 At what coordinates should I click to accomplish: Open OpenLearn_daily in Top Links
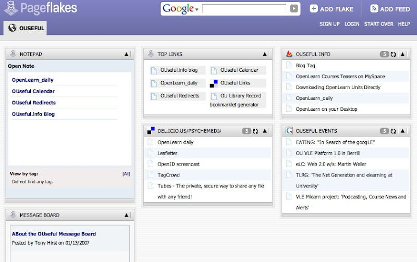tap(179, 83)
